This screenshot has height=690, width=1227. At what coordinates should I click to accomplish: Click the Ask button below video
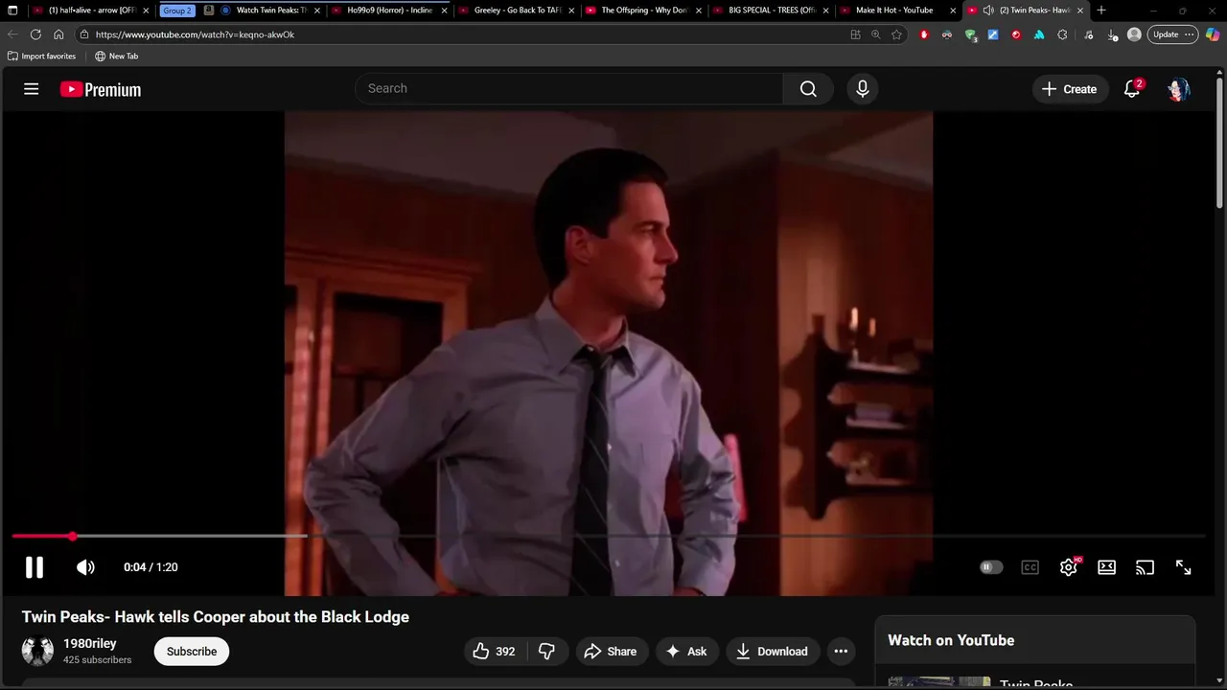[x=686, y=652]
